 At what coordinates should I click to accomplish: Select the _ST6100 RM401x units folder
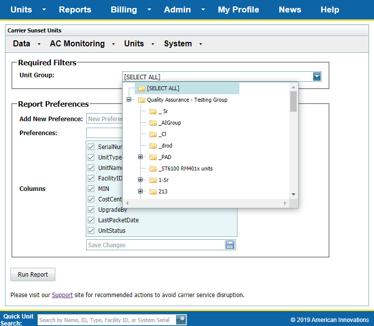pyautogui.click(x=186, y=168)
